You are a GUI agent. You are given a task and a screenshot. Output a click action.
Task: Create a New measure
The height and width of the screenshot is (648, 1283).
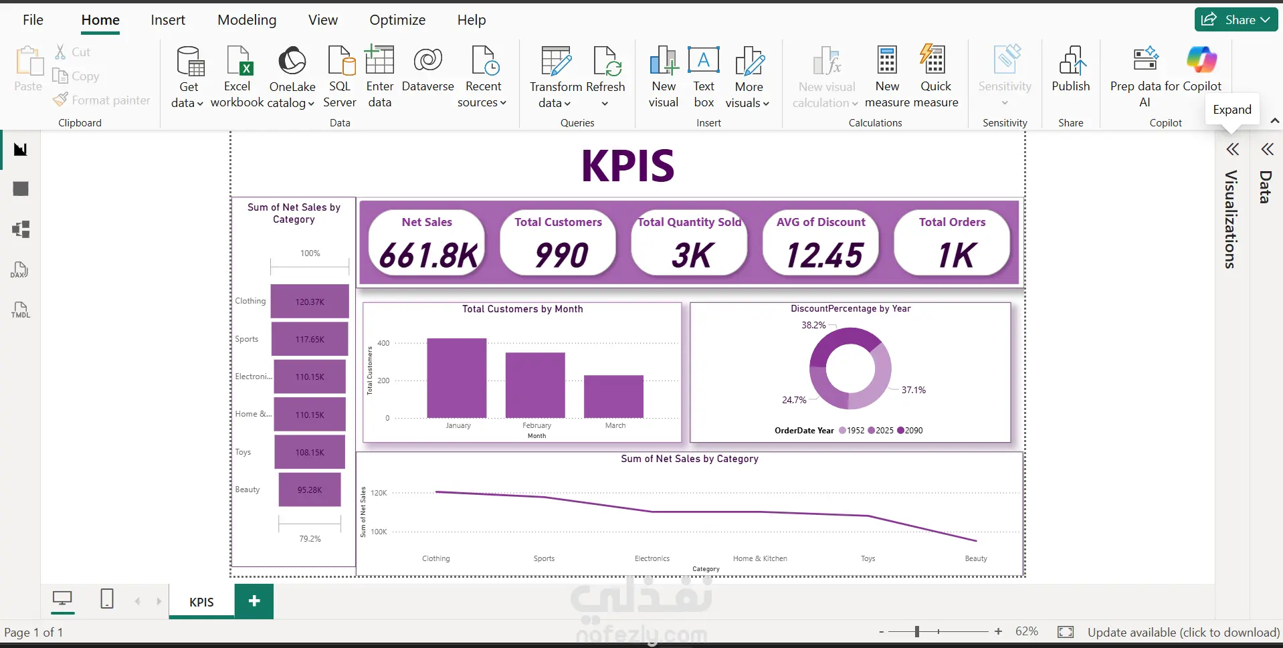pos(887,76)
